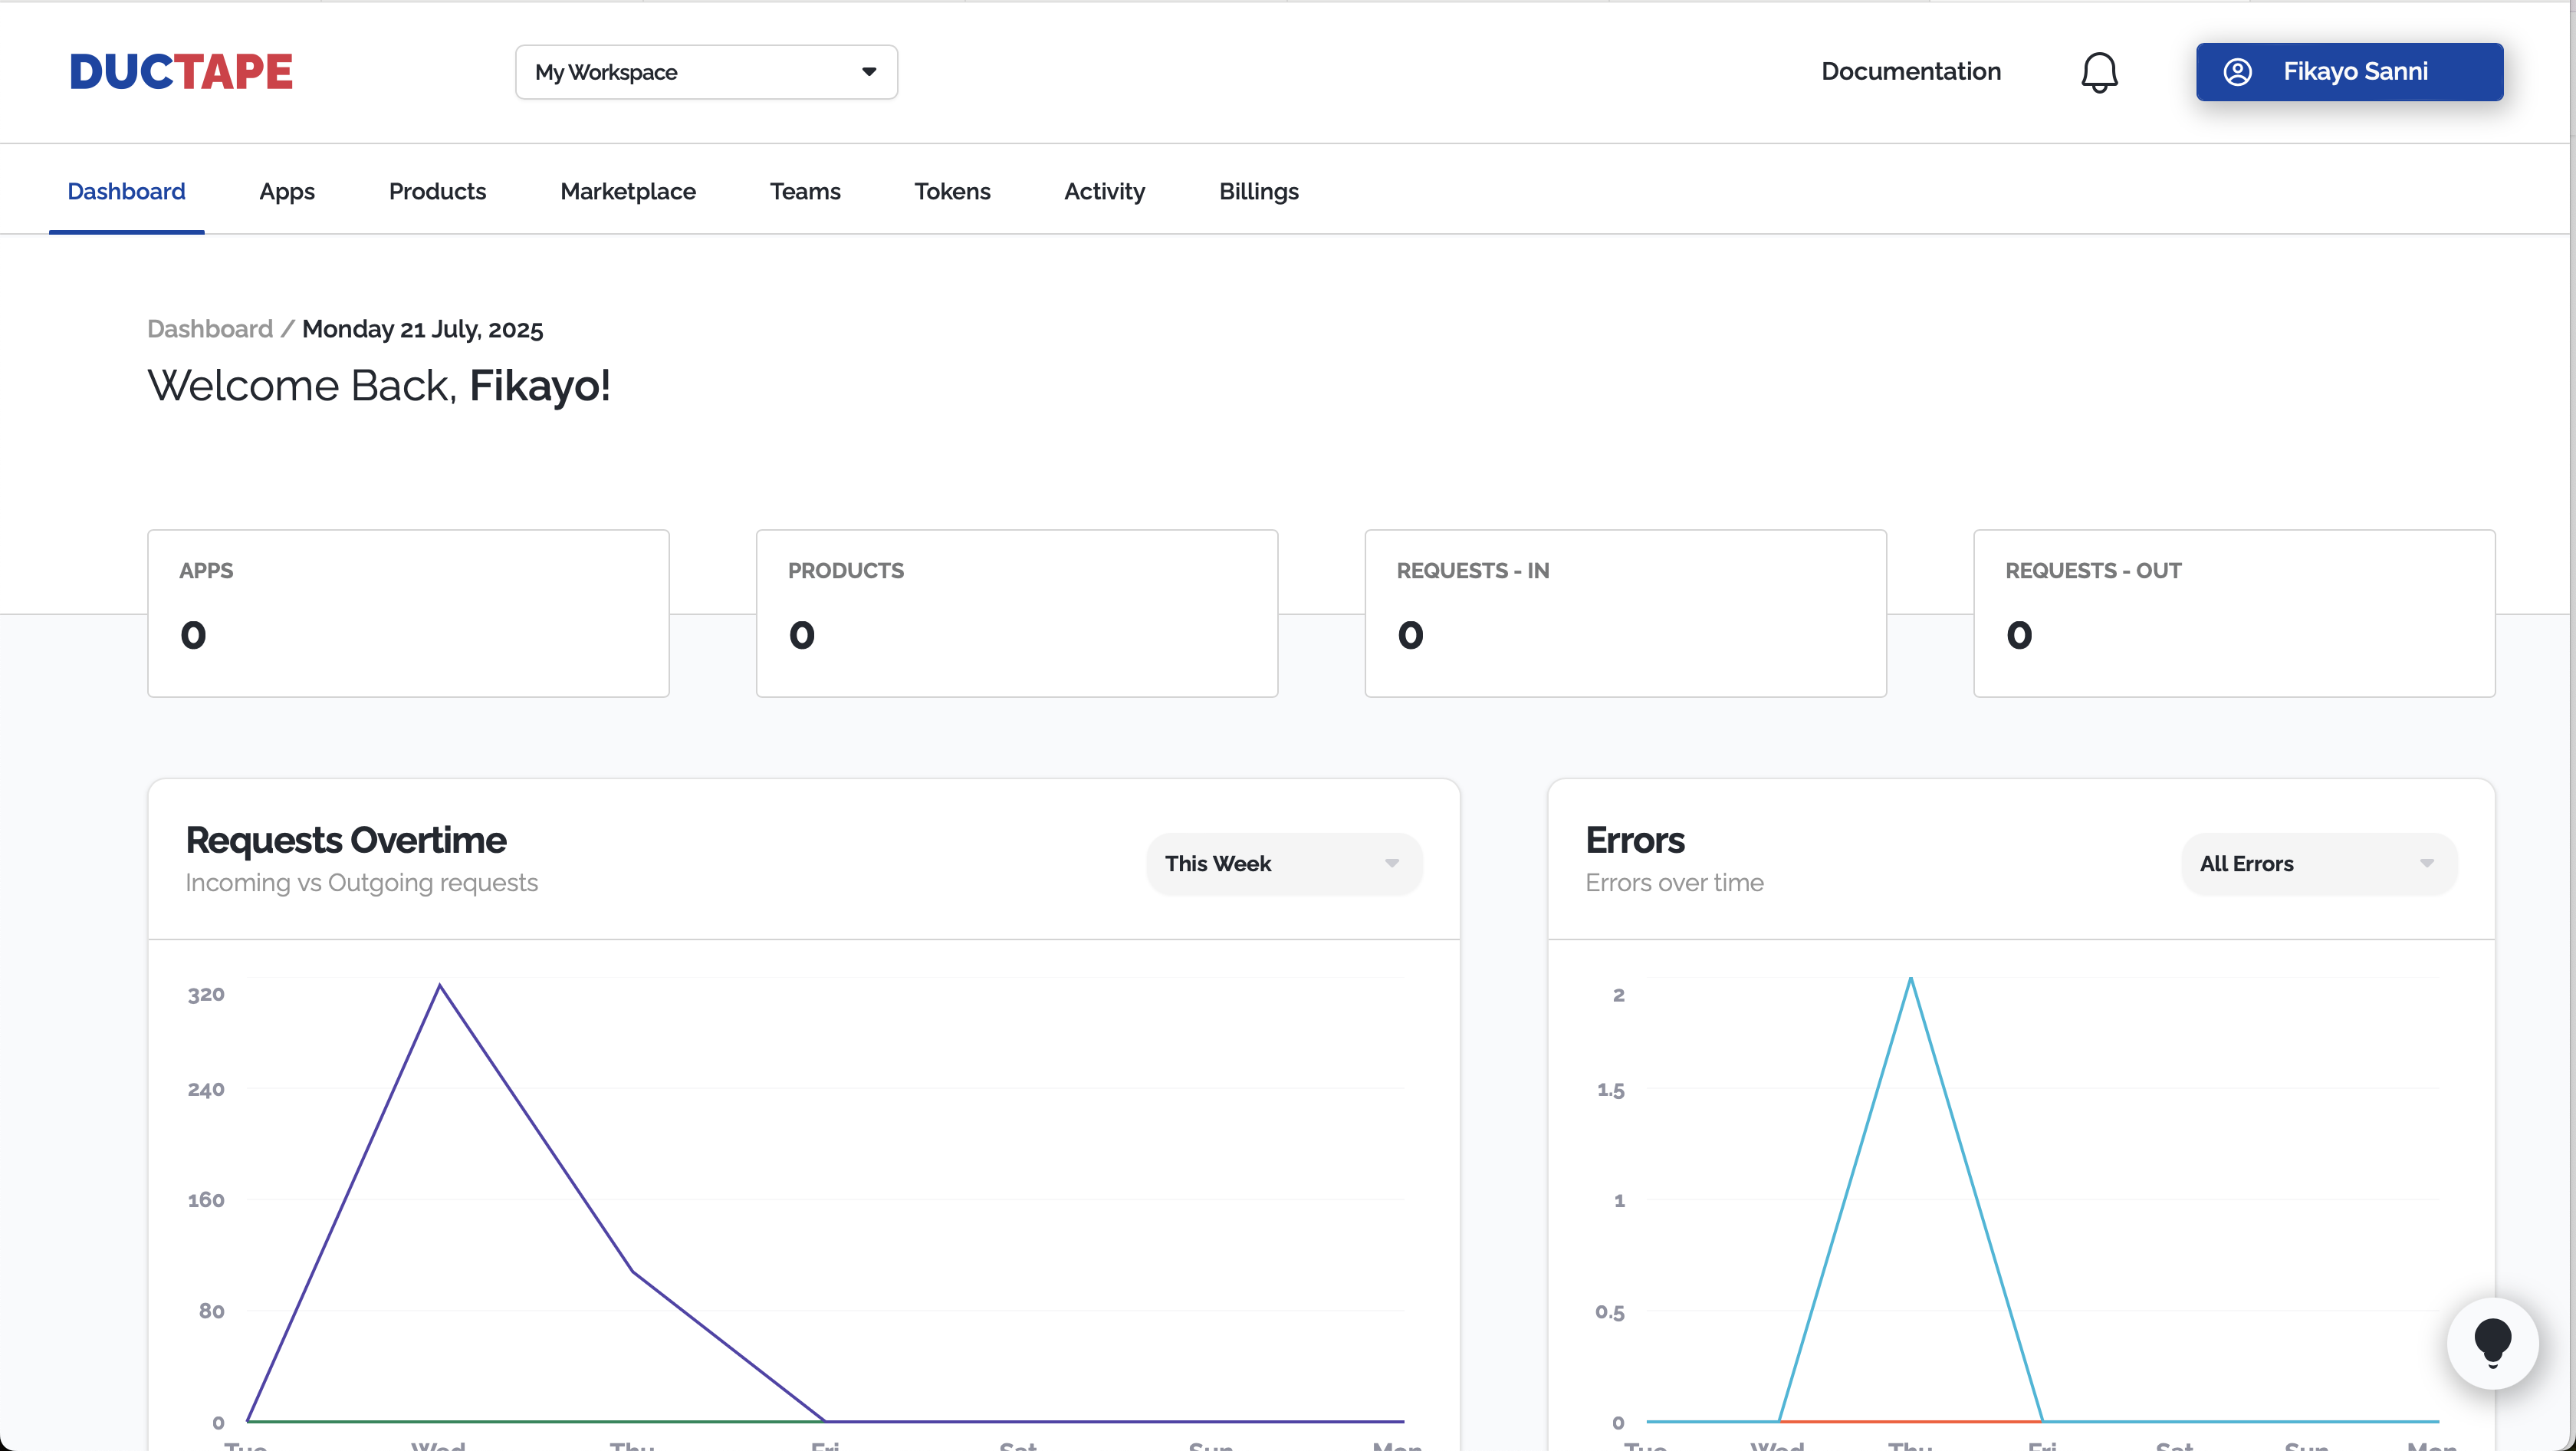
Task: Click the 240 y-axis label
Action: click(x=206, y=1089)
